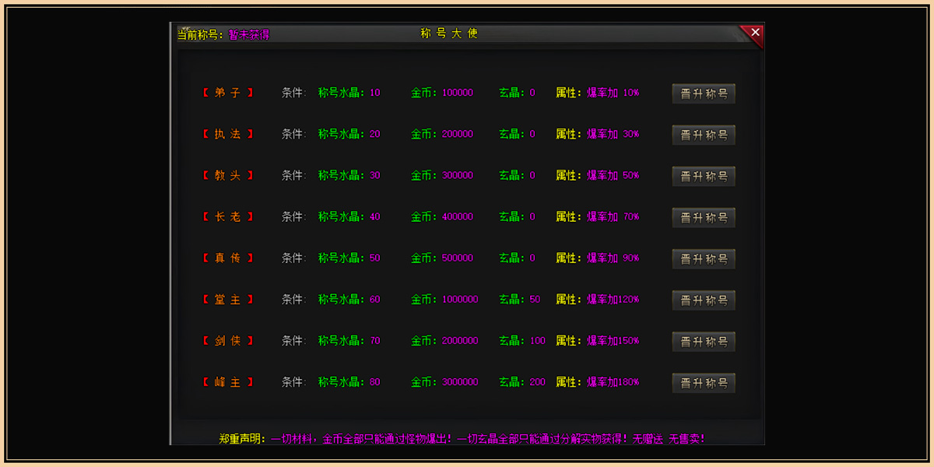Click 晋升称号 for the 剑侠 title
This screenshot has width=934, height=467.
(704, 342)
